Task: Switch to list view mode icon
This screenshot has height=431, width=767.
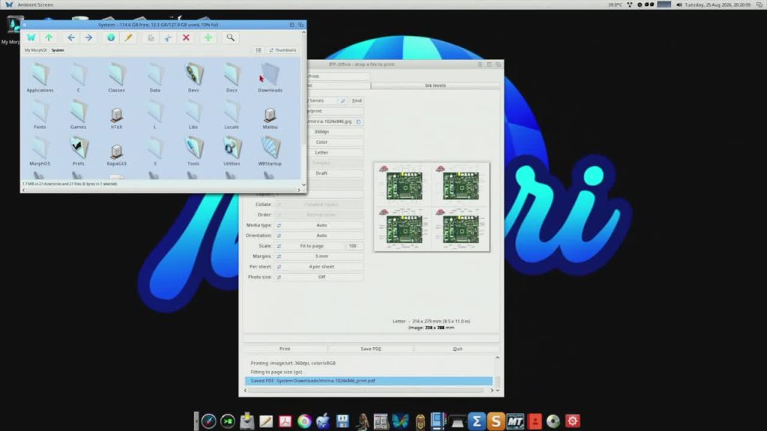Action: pyautogui.click(x=258, y=50)
